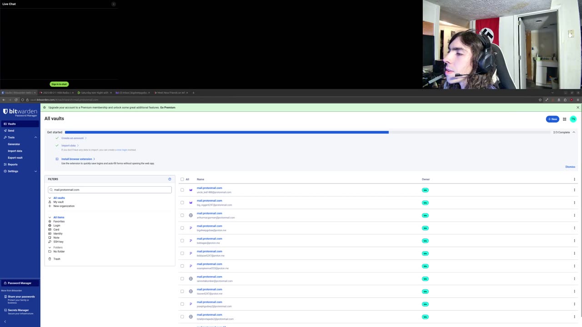The image size is (582, 327).
Task: Click the Tools wrench icon in the sidebar
Action: [x=5, y=137]
